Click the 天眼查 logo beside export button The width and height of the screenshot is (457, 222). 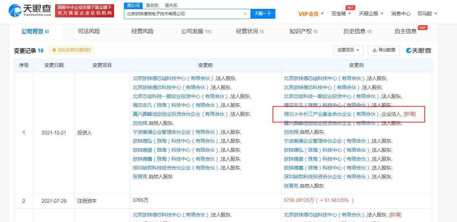419,50
